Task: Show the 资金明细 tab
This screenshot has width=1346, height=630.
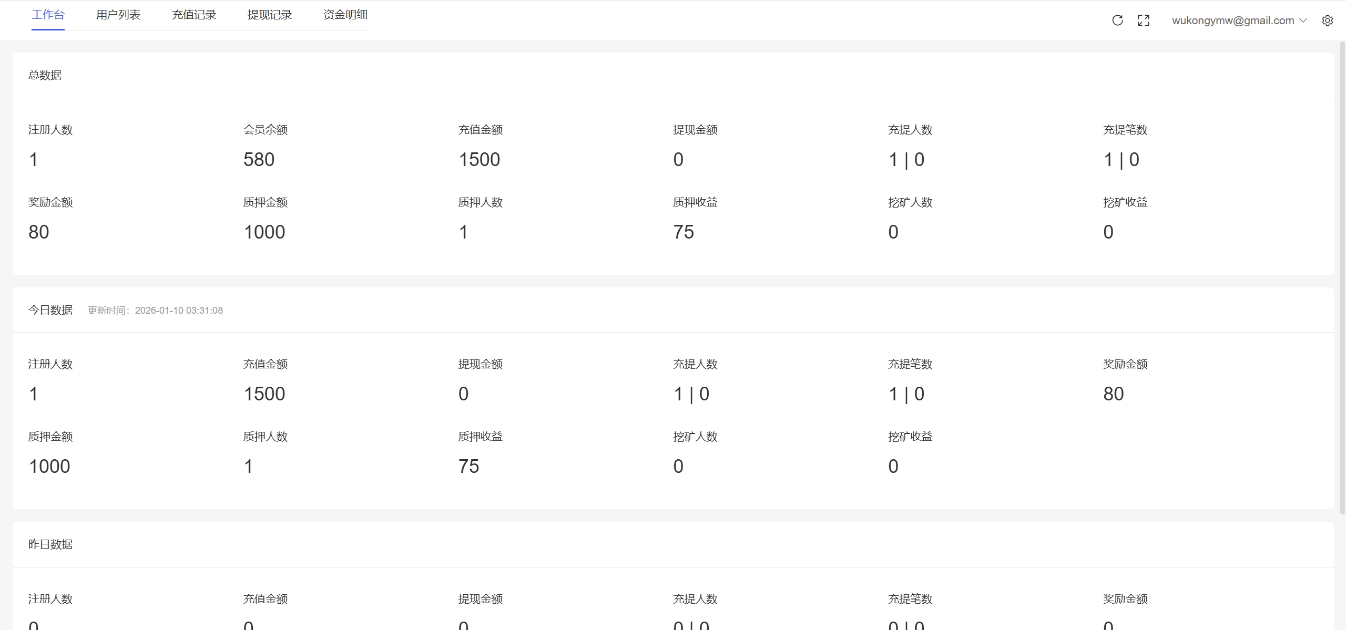Action: pos(345,15)
